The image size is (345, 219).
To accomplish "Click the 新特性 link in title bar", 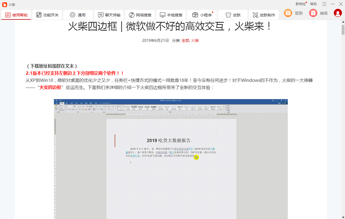I will coord(301,4).
